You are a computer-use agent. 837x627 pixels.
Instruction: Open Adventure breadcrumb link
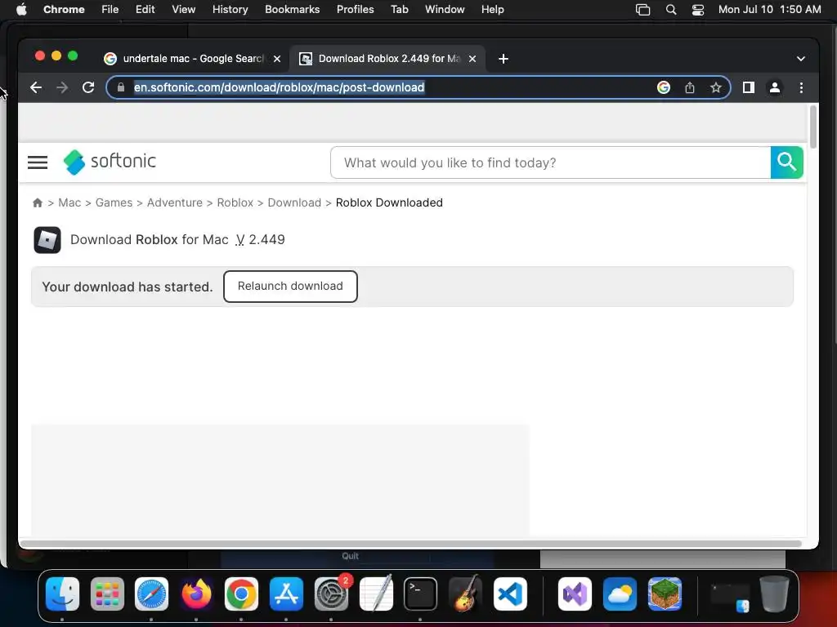(175, 202)
